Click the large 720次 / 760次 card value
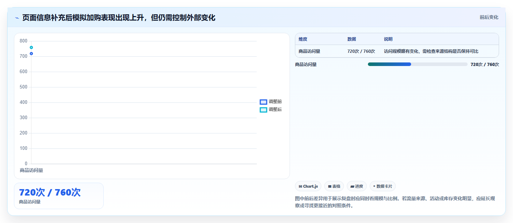The width and height of the screenshot is (513, 223). point(50,192)
